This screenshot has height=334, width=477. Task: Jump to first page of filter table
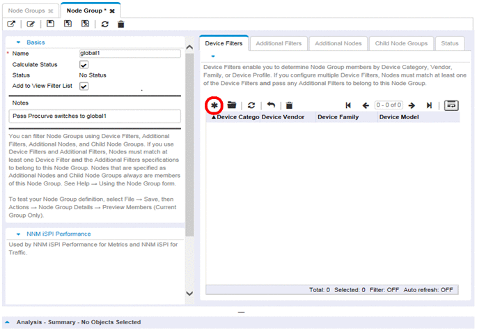click(348, 105)
